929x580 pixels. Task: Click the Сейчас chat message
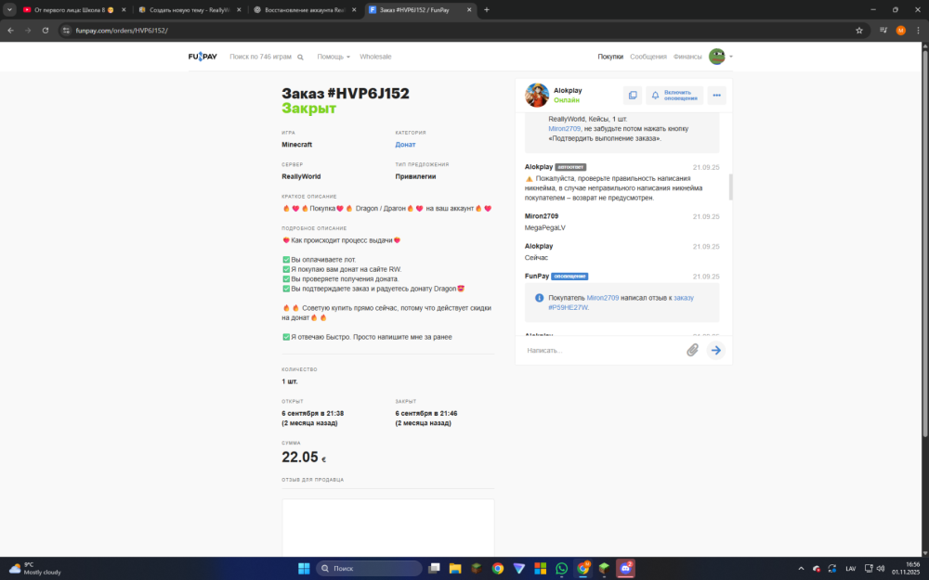tap(536, 257)
